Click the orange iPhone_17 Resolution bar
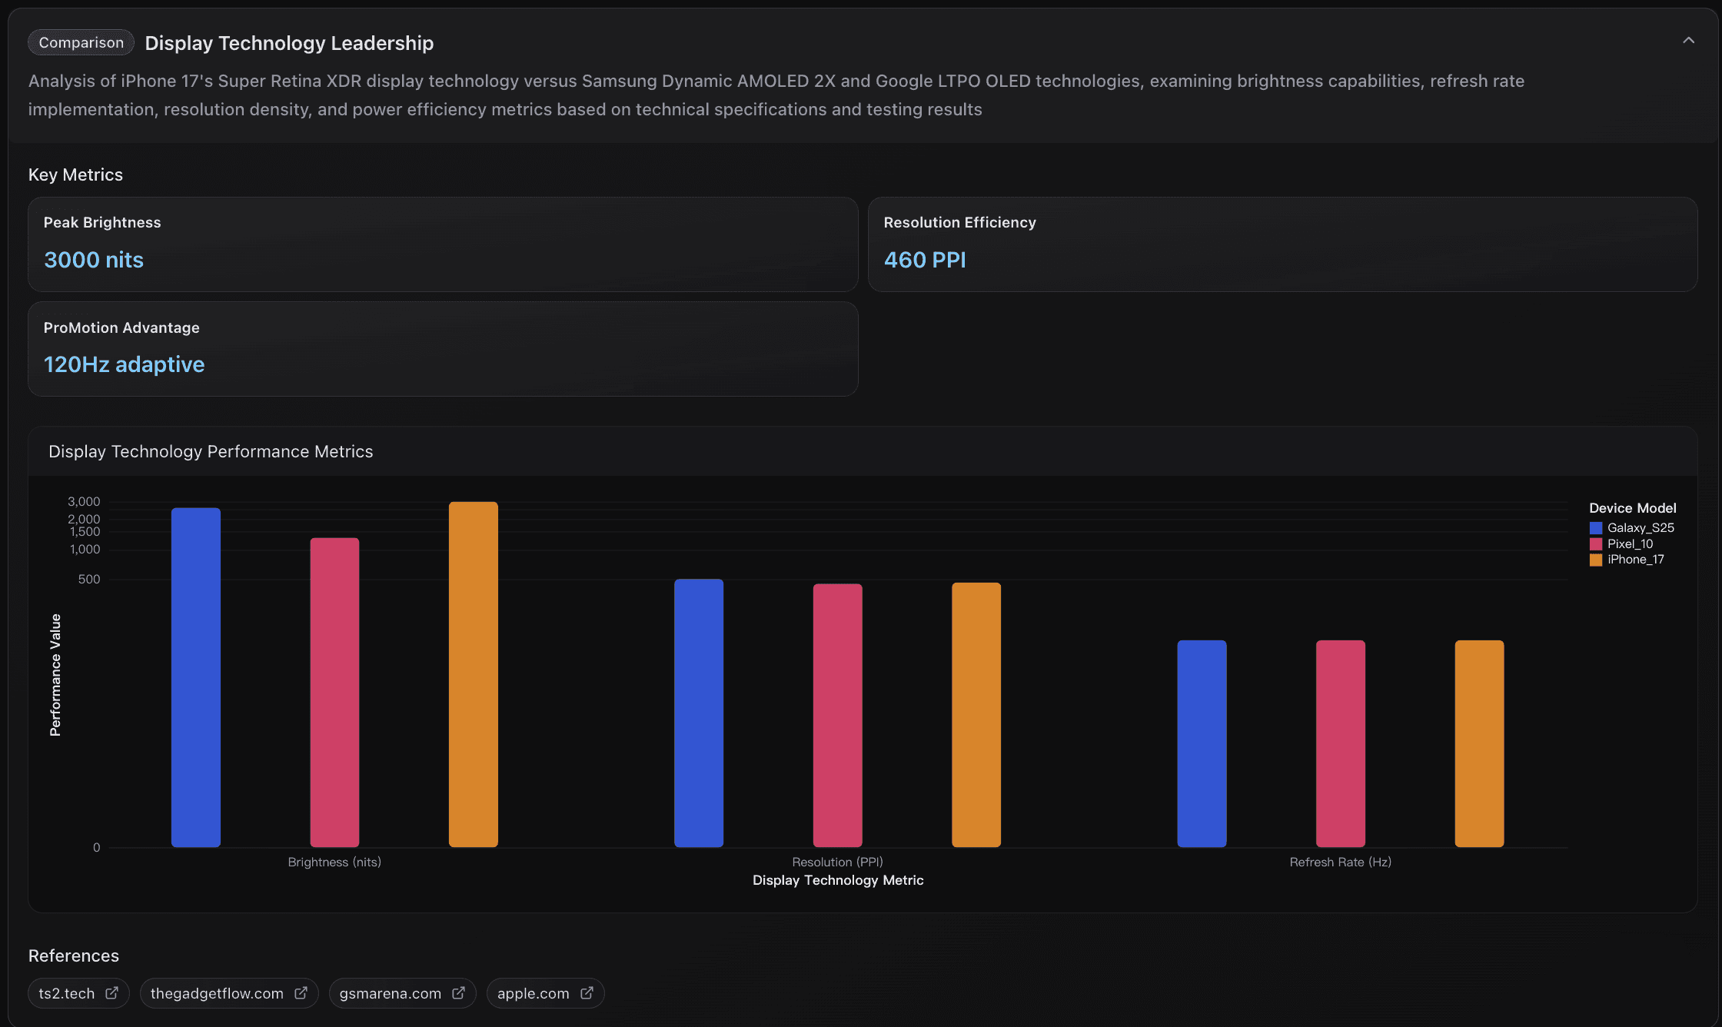The height and width of the screenshot is (1027, 1722). [x=976, y=715]
